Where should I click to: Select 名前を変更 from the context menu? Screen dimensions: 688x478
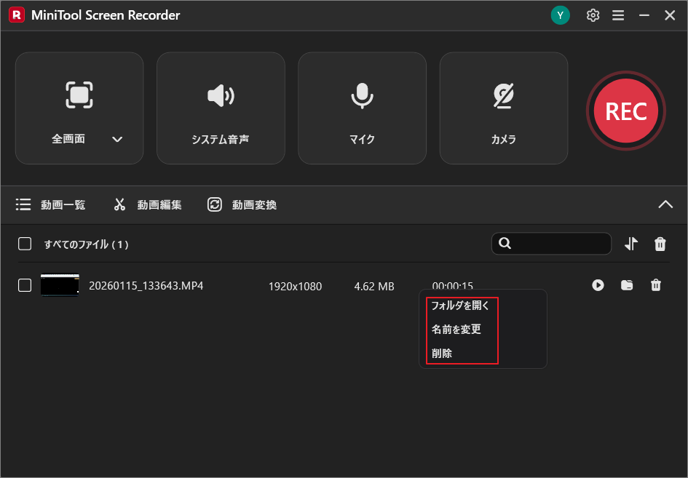tap(456, 329)
